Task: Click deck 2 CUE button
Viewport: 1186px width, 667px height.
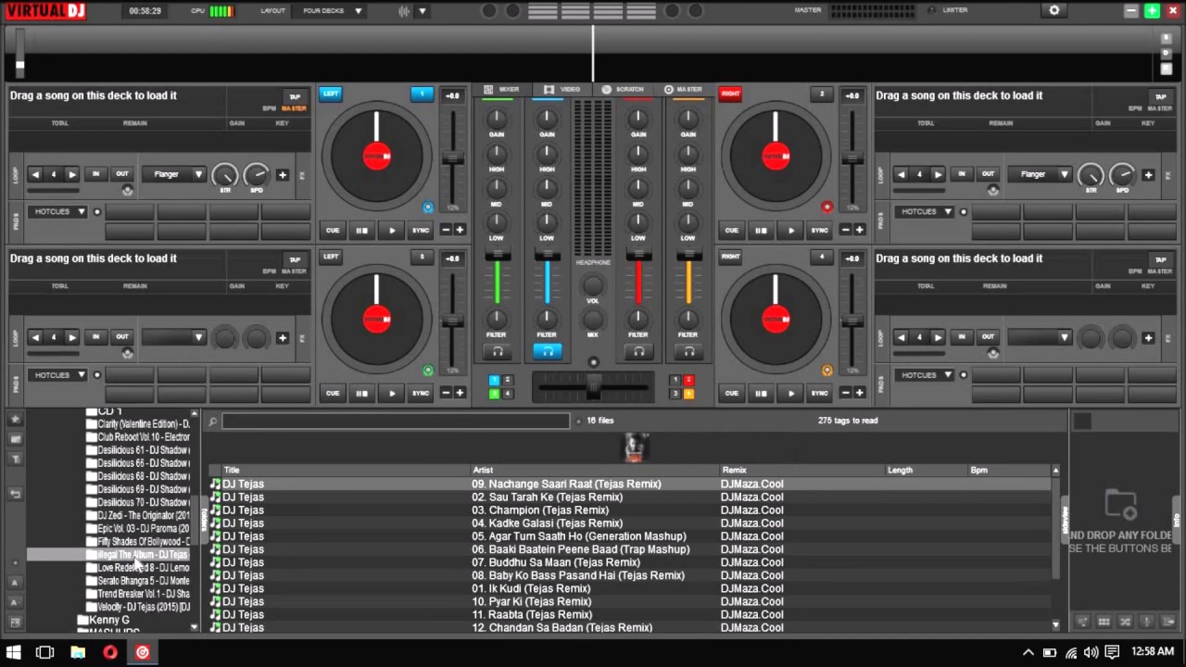Action: [732, 230]
